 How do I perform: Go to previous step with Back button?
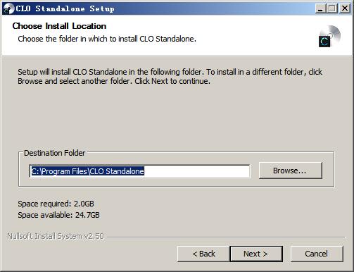pyautogui.click(x=203, y=254)
